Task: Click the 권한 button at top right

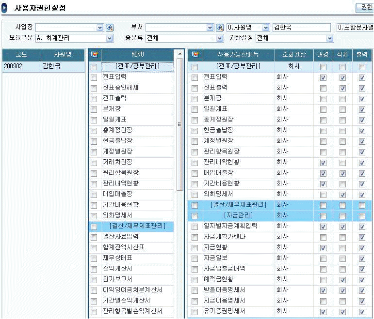Action: 364,7
